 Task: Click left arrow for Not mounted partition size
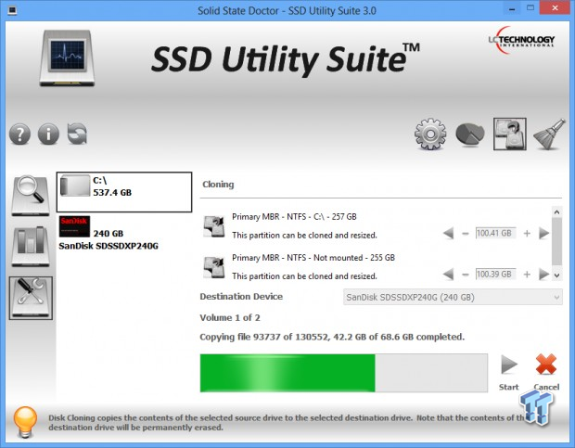(x=448, y=275)
